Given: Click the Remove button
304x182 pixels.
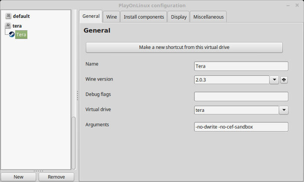Looking at the screenshot, I should [x=56, y=177].
